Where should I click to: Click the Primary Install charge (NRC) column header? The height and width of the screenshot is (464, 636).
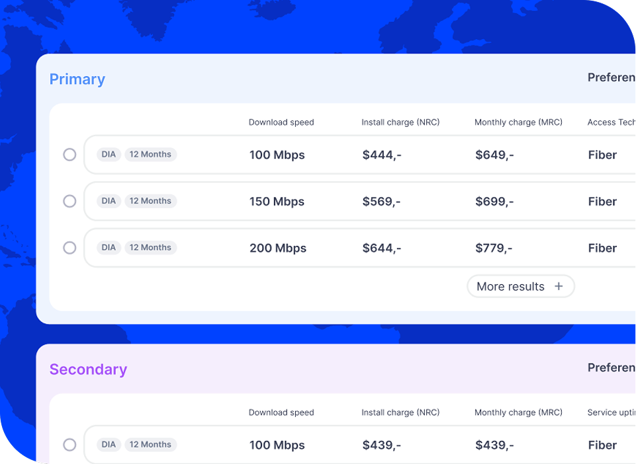tap(400, 122)
